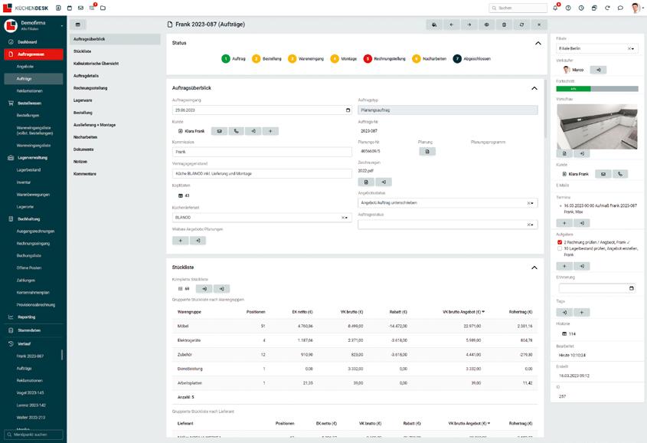Viewport: 647px width, 443px height.
Task: Jump to Auslieferung + Montage section
Action: click(94, 125)
